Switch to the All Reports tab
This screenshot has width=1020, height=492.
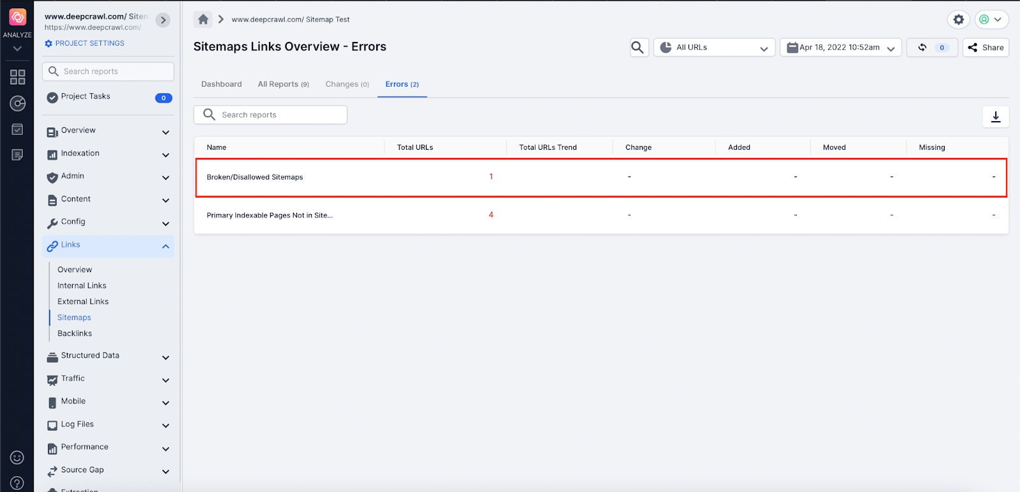(283, 84)
